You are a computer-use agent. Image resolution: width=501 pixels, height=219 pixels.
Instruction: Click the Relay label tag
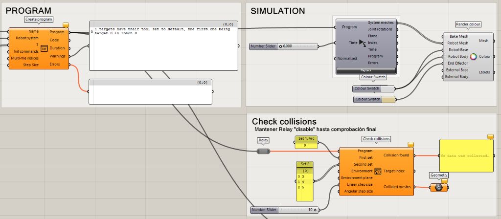coord(264,140)
